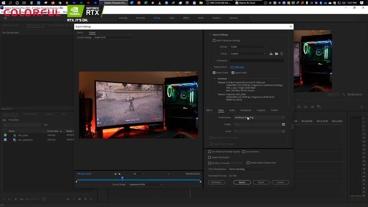Viewport: 368px width, 207px height.
Task: Click into the Comments input field
Action: [x=257, y=60]
